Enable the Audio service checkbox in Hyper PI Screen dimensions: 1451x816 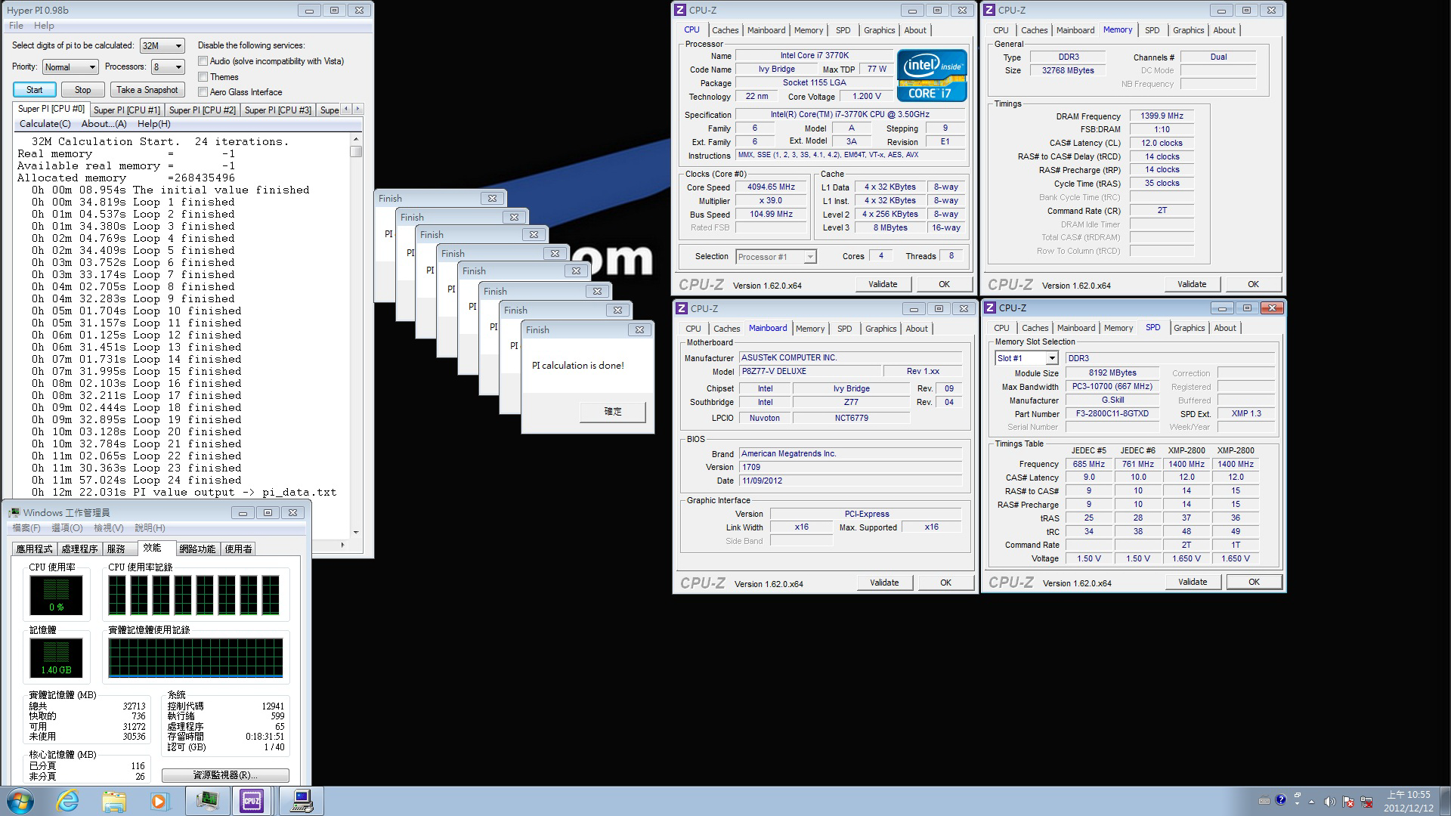pyautogui.click(x=203, y=61)
